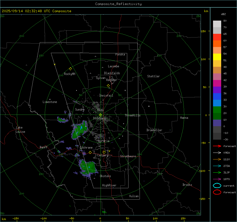The height and width of the screenshot is (222, 237).
Task: Click the timestamp 2025/09/14 02:32:48 UTC Composite
Action: (x=36, y=11)
